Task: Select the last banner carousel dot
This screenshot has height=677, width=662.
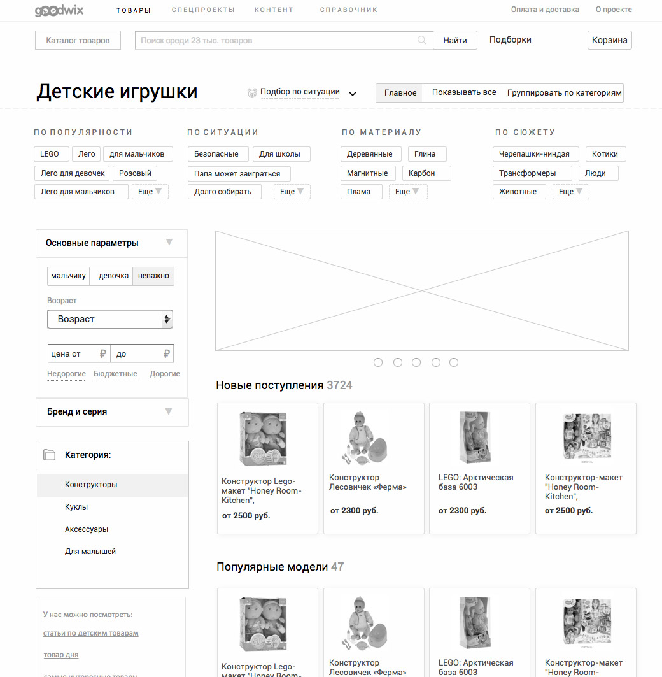Action: (x=454, y=362)
